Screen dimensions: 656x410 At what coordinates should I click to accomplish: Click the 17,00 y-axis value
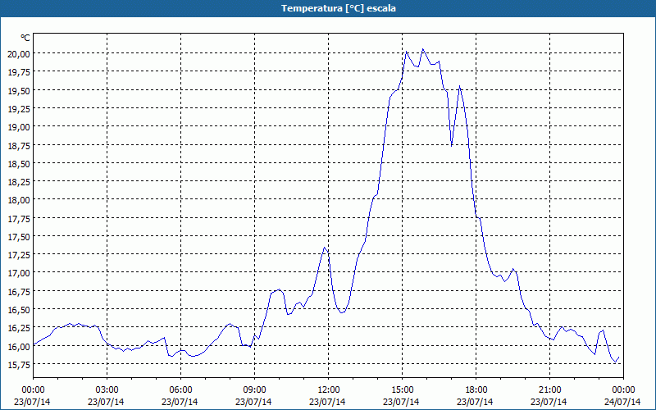[19, 273]
